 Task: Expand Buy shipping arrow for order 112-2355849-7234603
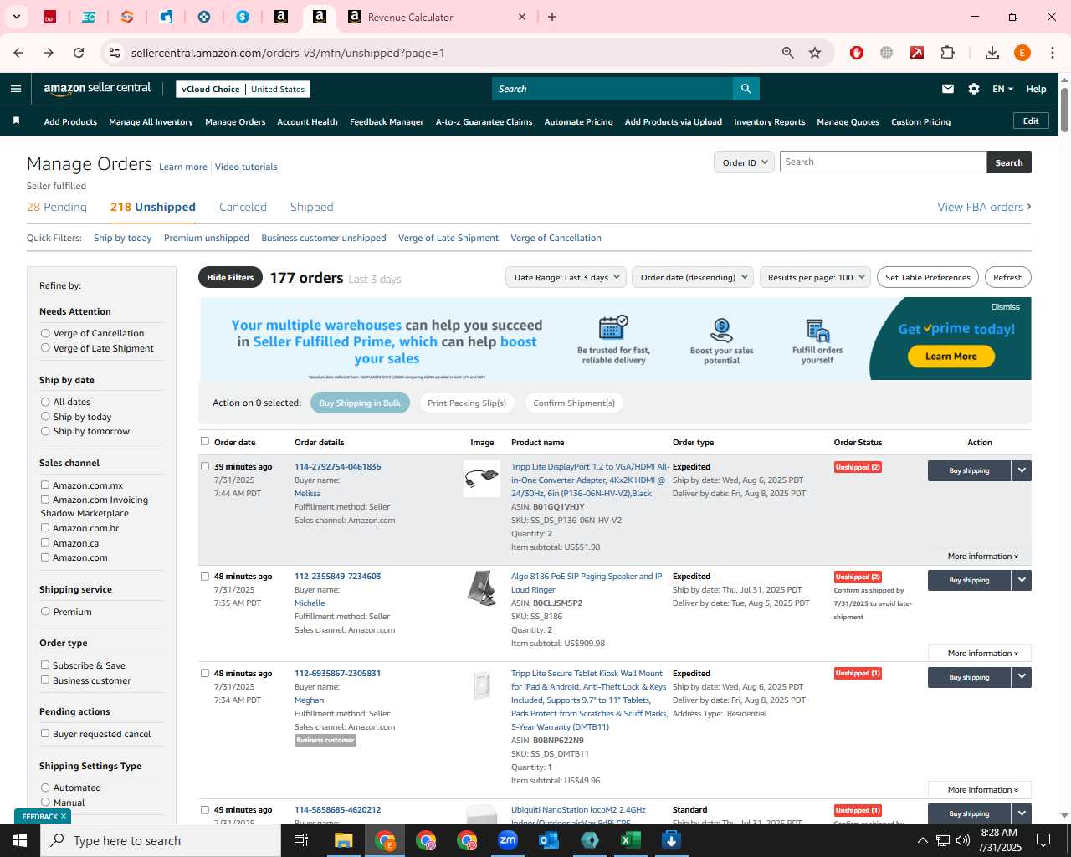[x=1022, y=580]
